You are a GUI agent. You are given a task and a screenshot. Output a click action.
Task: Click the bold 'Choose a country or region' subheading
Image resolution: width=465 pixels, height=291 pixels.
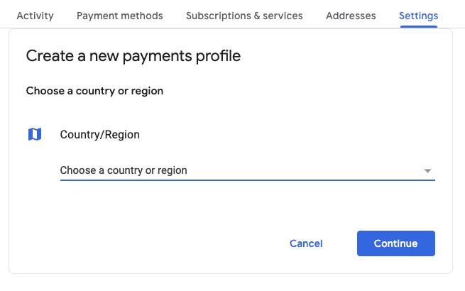click(94, 91)
